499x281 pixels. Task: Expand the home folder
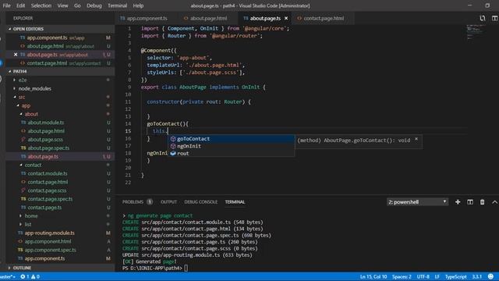tap(31, 216)
